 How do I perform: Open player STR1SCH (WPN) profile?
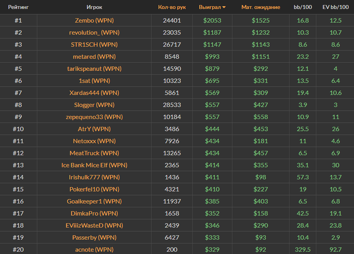95,45
